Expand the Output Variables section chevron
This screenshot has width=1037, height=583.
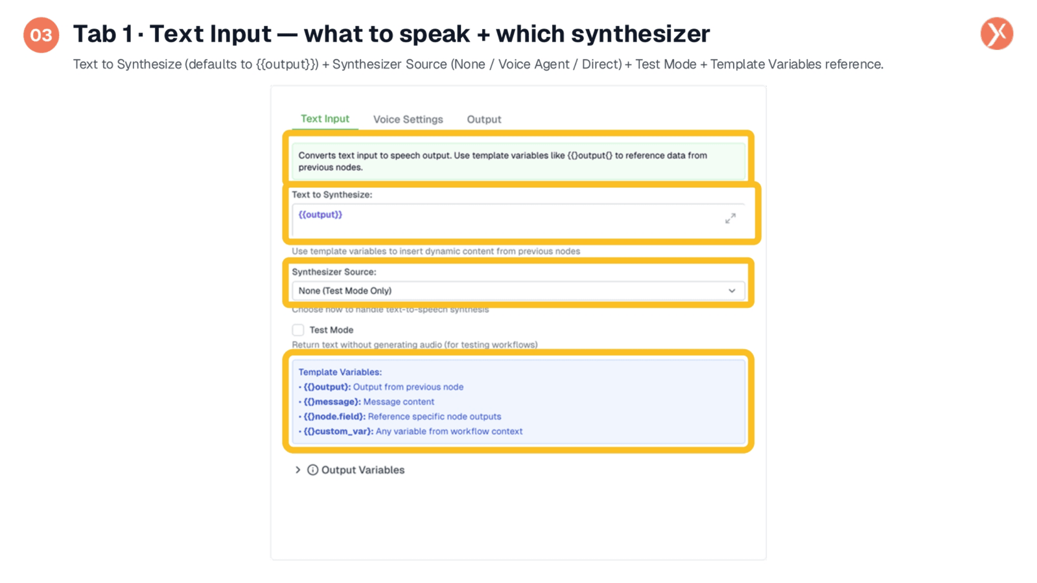[297, 470]
